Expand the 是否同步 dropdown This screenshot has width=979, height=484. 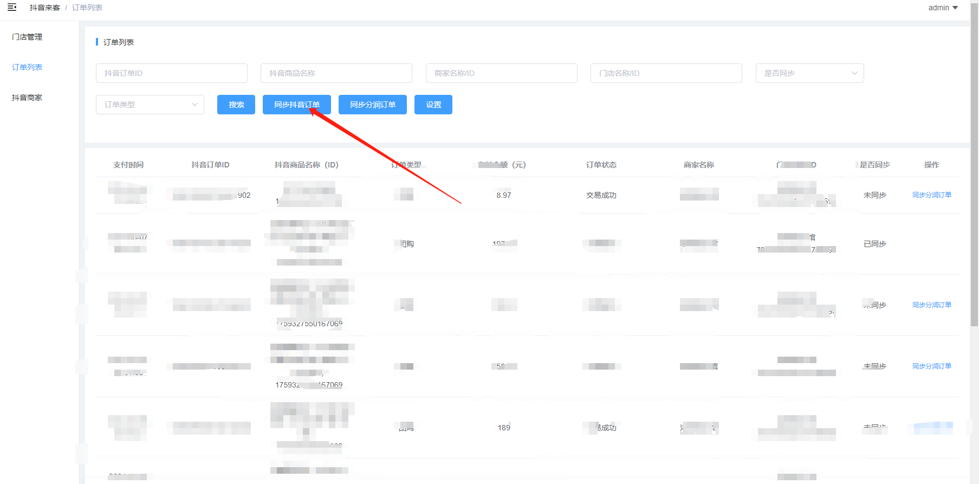click(809, 73)
